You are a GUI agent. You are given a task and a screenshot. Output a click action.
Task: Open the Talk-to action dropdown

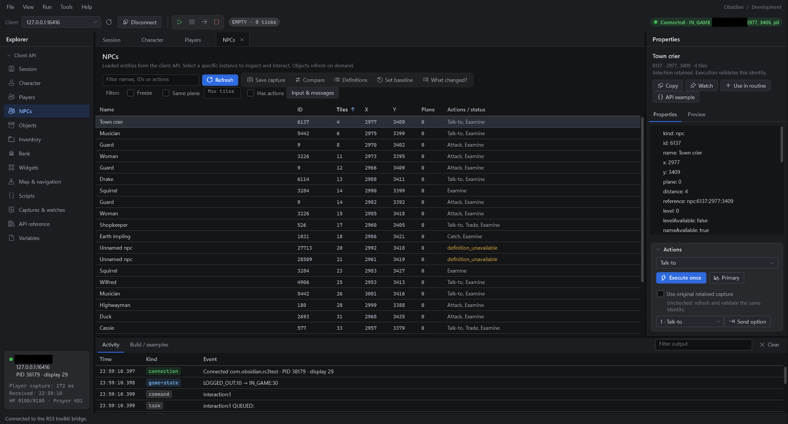pos(717,263)
